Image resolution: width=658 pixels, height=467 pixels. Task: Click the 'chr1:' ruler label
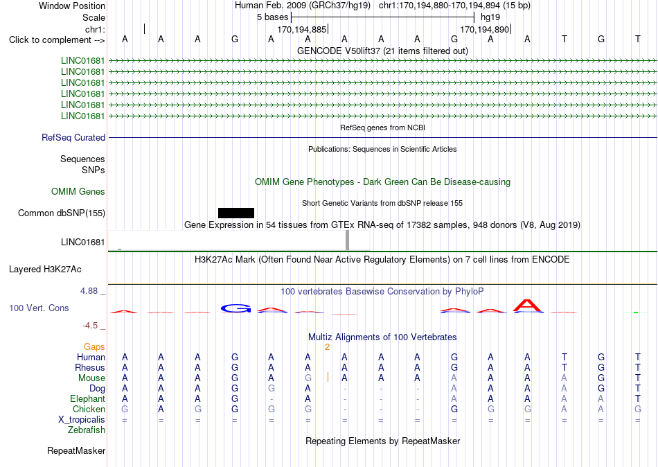pos(96,29)
